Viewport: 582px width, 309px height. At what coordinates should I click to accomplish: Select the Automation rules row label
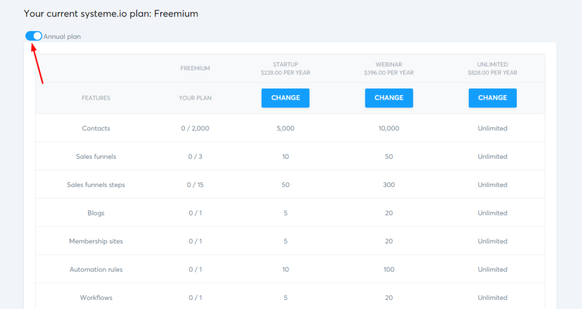point(96,270)
